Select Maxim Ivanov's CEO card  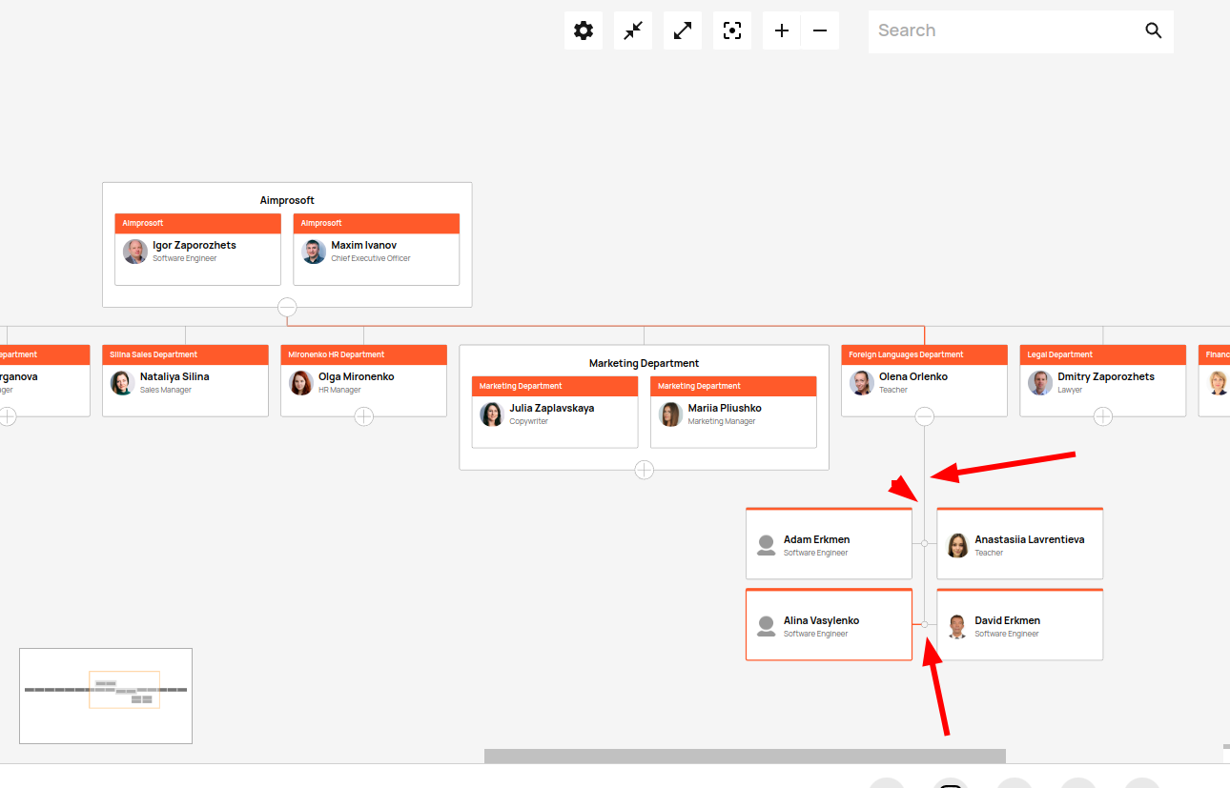376,253
